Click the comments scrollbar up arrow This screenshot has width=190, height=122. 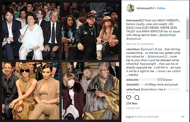188,18
